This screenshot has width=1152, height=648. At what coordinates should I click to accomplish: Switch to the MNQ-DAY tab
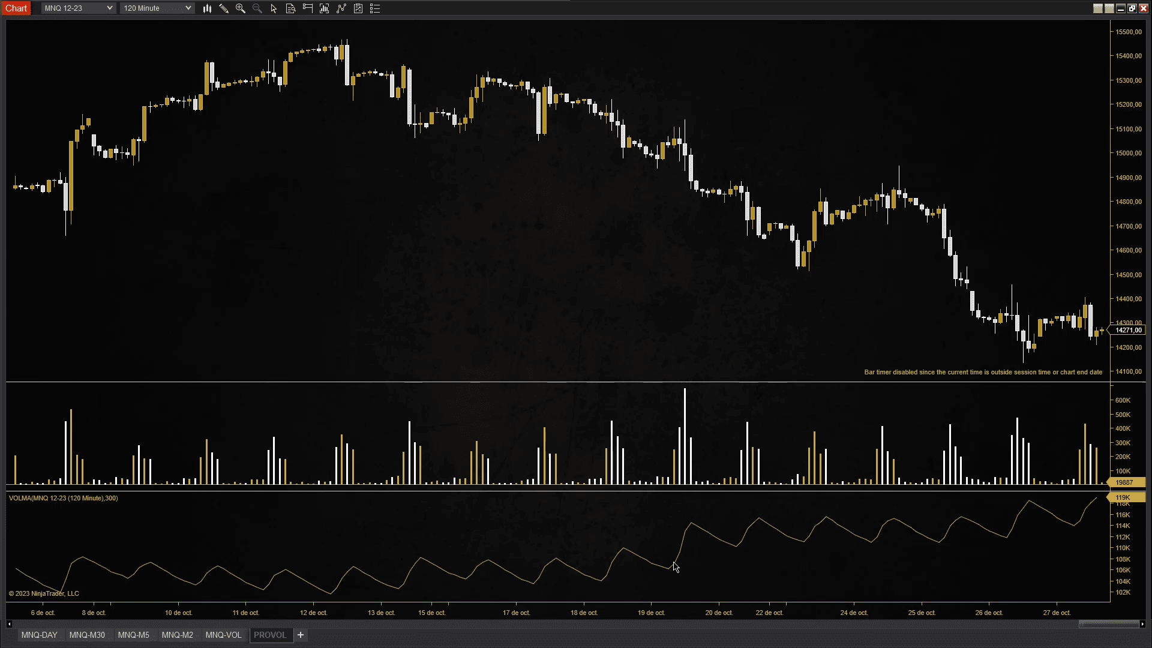pos(40,635)
